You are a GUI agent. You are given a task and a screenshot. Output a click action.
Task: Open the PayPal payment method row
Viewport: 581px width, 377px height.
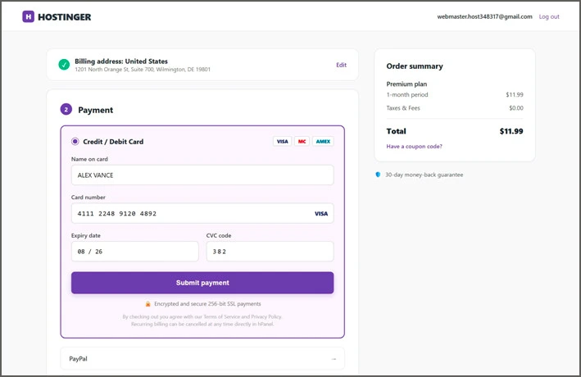[x=202, y=358]
